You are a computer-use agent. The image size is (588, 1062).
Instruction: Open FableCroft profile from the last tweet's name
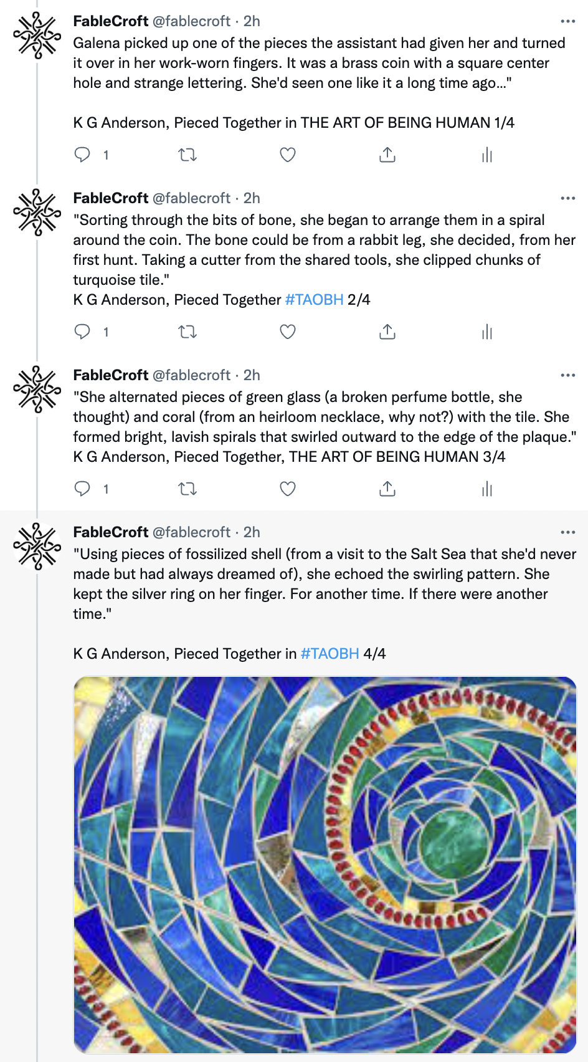[x=110, y=532]
